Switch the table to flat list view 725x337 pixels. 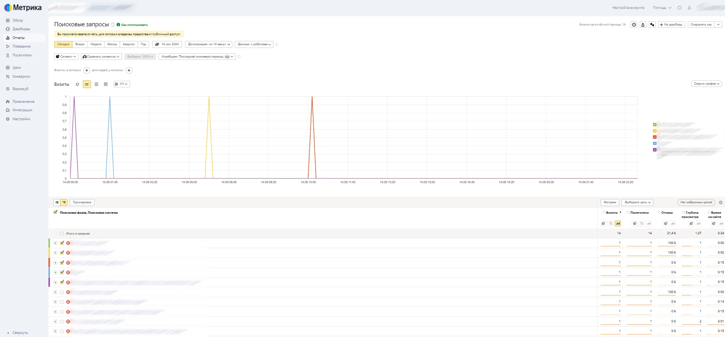coord(57,203)
